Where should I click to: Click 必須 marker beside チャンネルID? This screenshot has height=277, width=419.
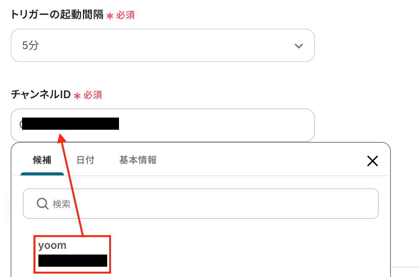pos(93,95)
